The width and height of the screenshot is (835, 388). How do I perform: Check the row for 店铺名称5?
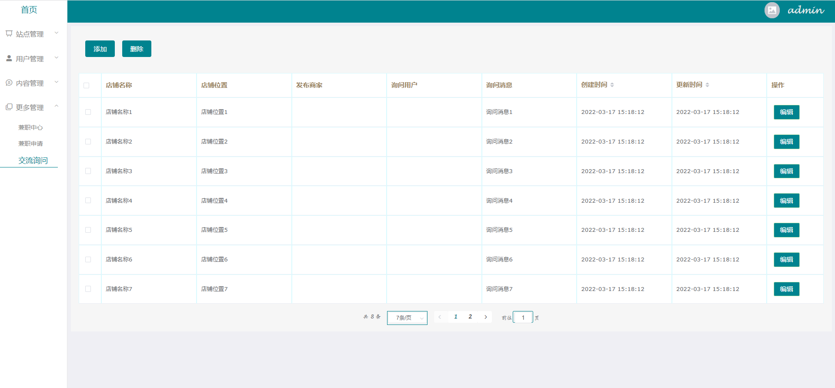(x=88, y=230)
